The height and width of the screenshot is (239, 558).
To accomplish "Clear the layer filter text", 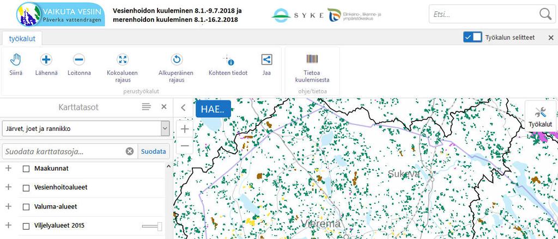I will coord(130,152).
